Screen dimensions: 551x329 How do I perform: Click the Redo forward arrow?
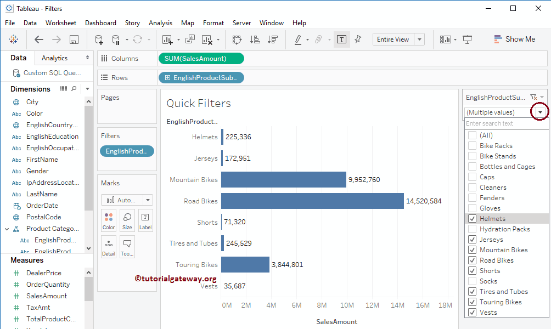click(x=56, y=39)
